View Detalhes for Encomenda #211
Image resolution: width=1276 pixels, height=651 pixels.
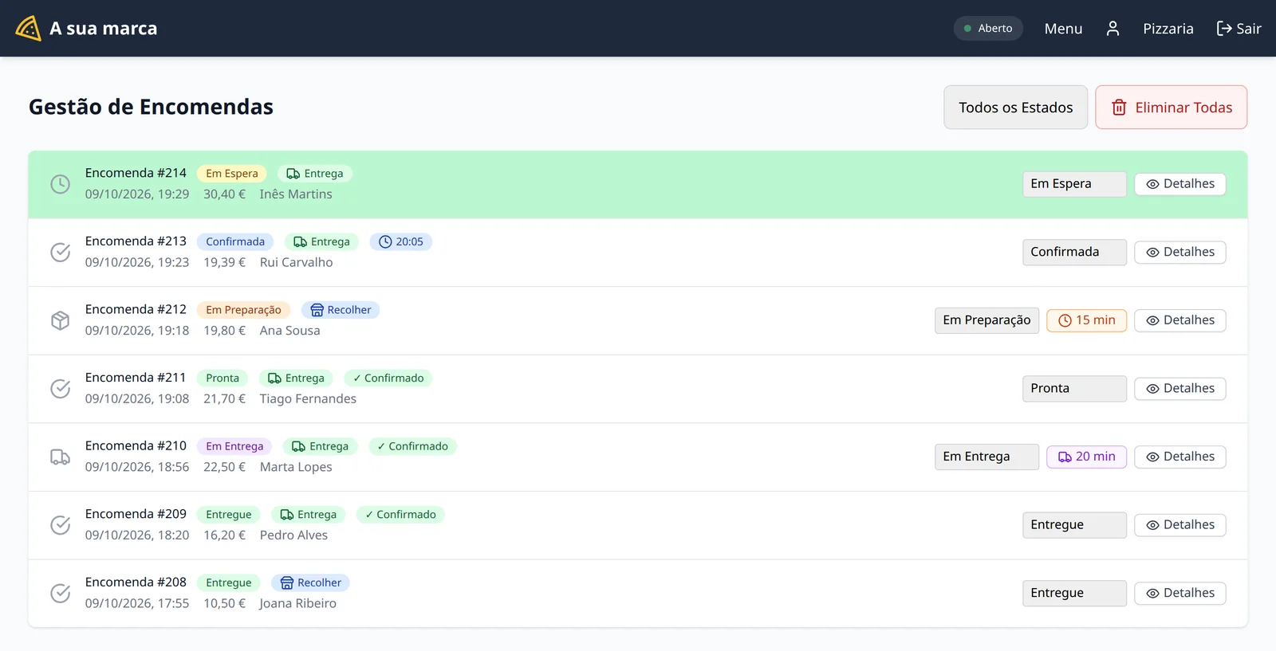click(1180, 389)
